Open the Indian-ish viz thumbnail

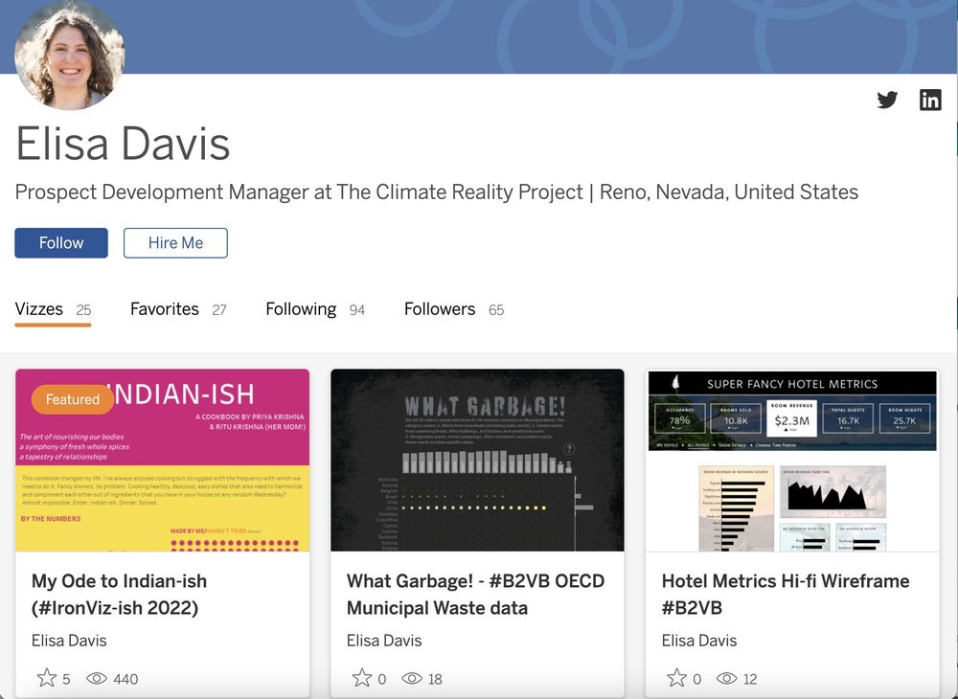[163, 461]
